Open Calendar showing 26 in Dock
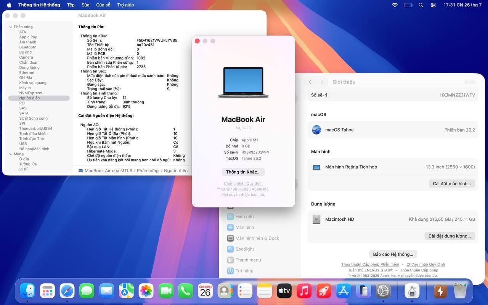The height and width of the screenshot is (305, 488). click(205, 291)
